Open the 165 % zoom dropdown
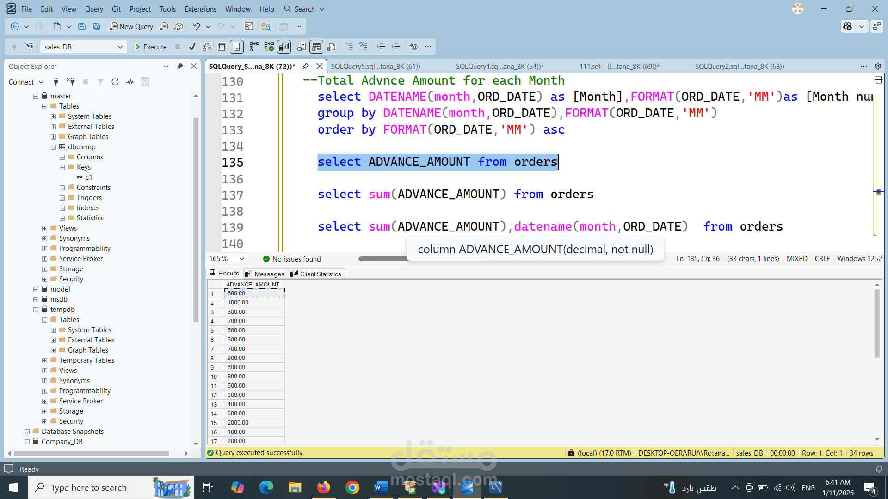888x499 pixels. [241, 259]
